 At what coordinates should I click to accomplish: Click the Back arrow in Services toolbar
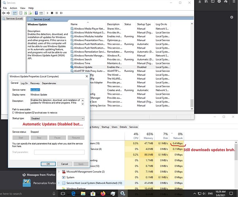tap(3, 13)
